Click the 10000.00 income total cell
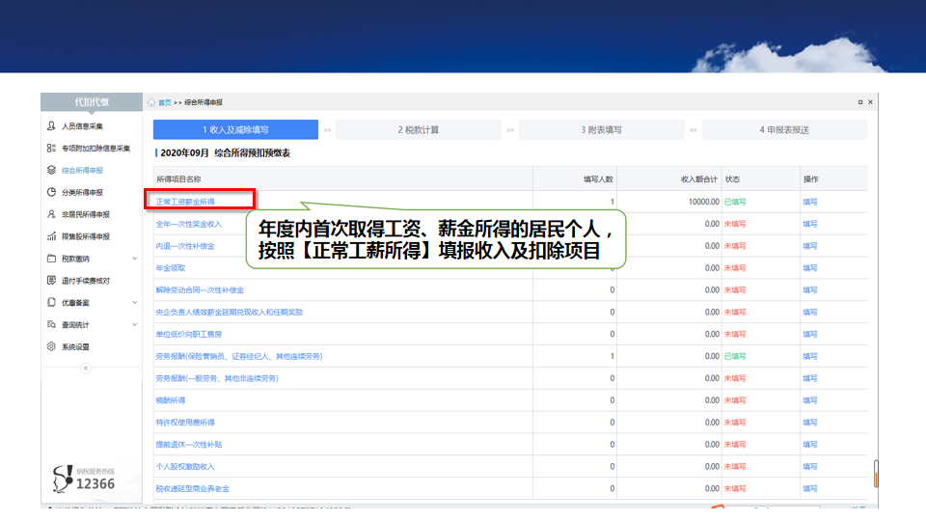 (704, 202)
